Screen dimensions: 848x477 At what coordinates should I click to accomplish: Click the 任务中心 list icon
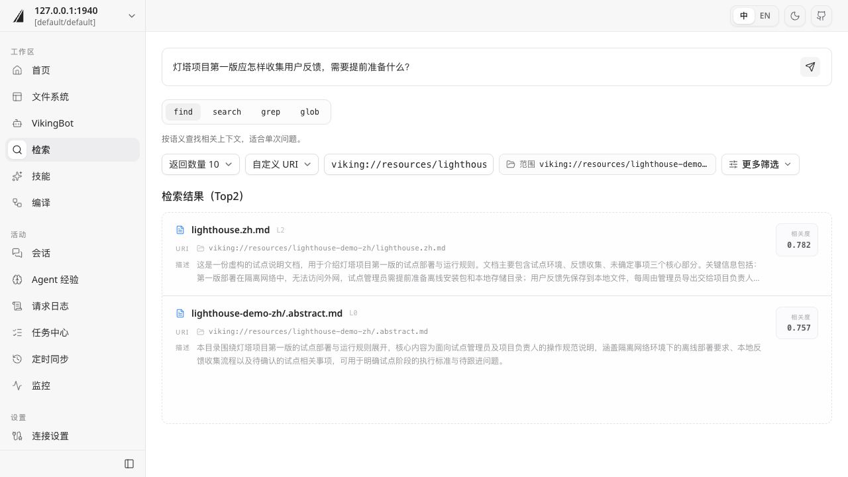pos(18,333)
